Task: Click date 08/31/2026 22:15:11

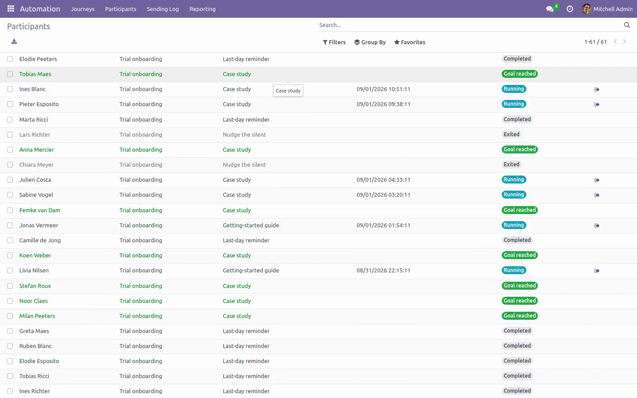Action: pos(383,271)
